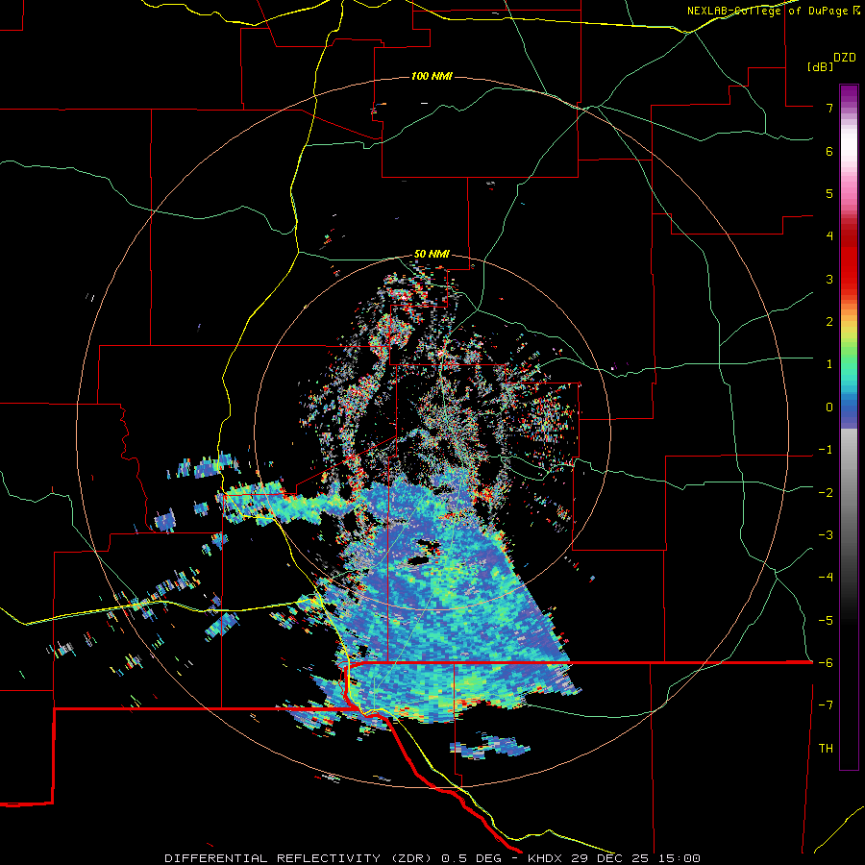Select the 3 value on the scale
Image resolution: width=865 pixels, height=865 pixels.
tap(829, 279)
